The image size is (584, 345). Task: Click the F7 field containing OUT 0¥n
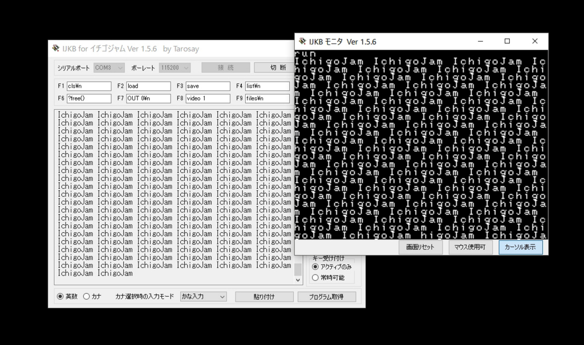coord(149,98)
